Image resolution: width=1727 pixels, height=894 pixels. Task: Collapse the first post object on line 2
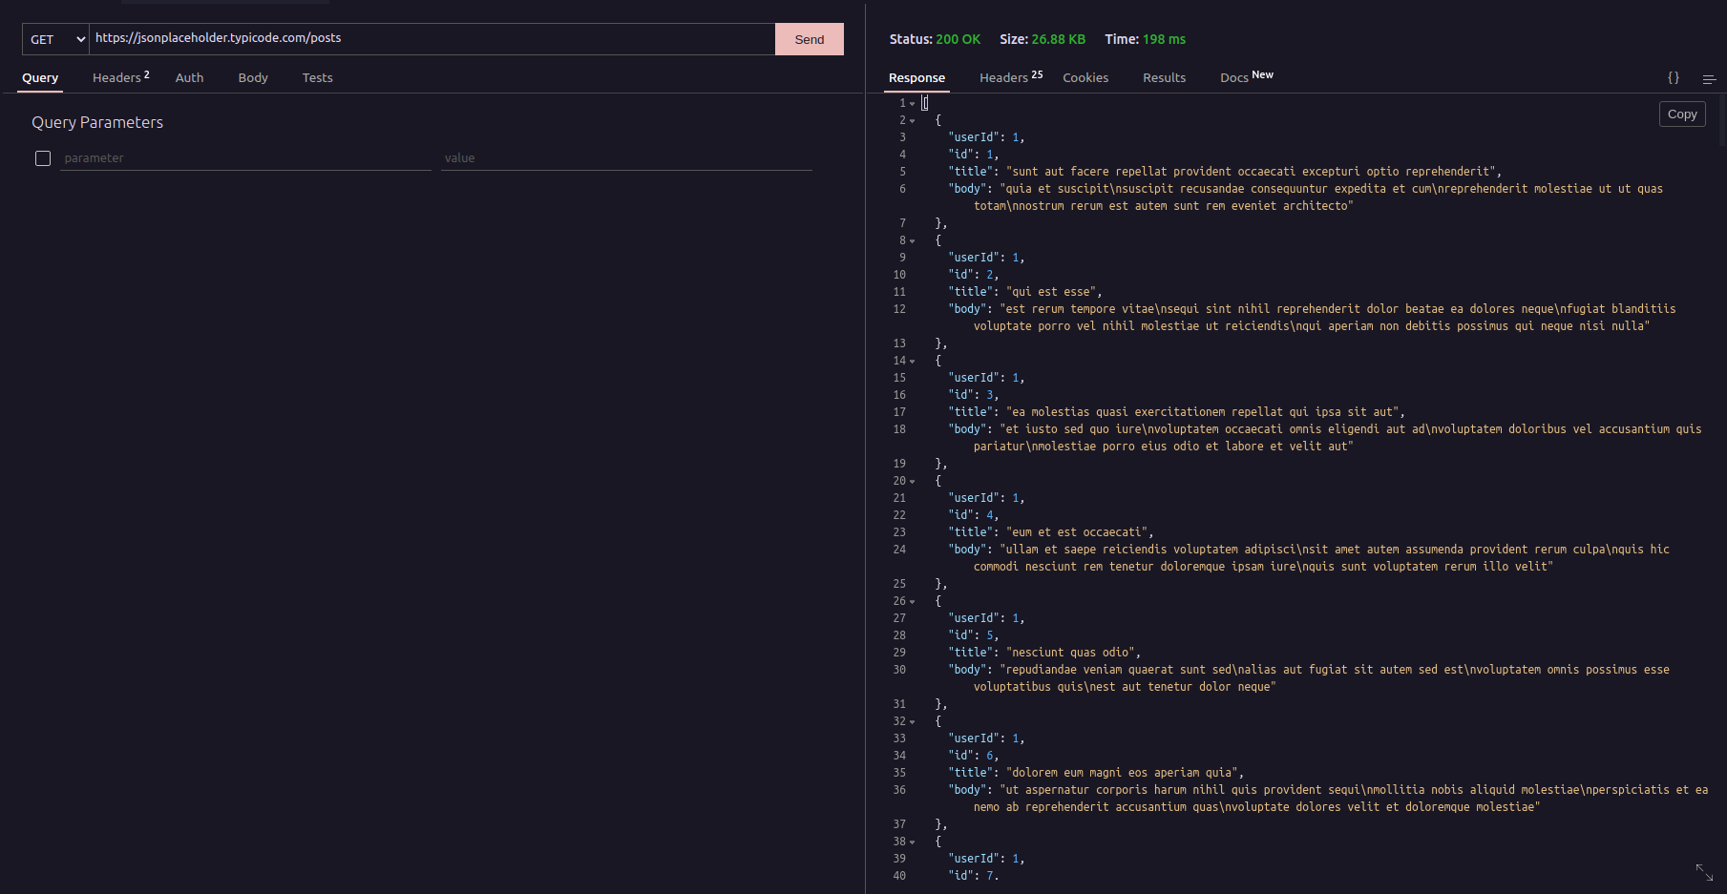pos(912,120)
